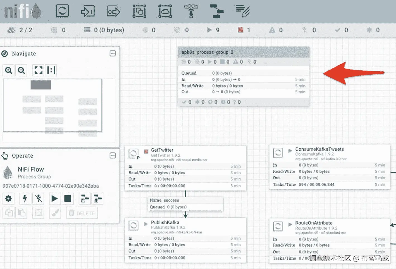The image size is (396, 269).
Task: Select the ConsumeKafkaTweets processor name
Action: coord(319,149)
